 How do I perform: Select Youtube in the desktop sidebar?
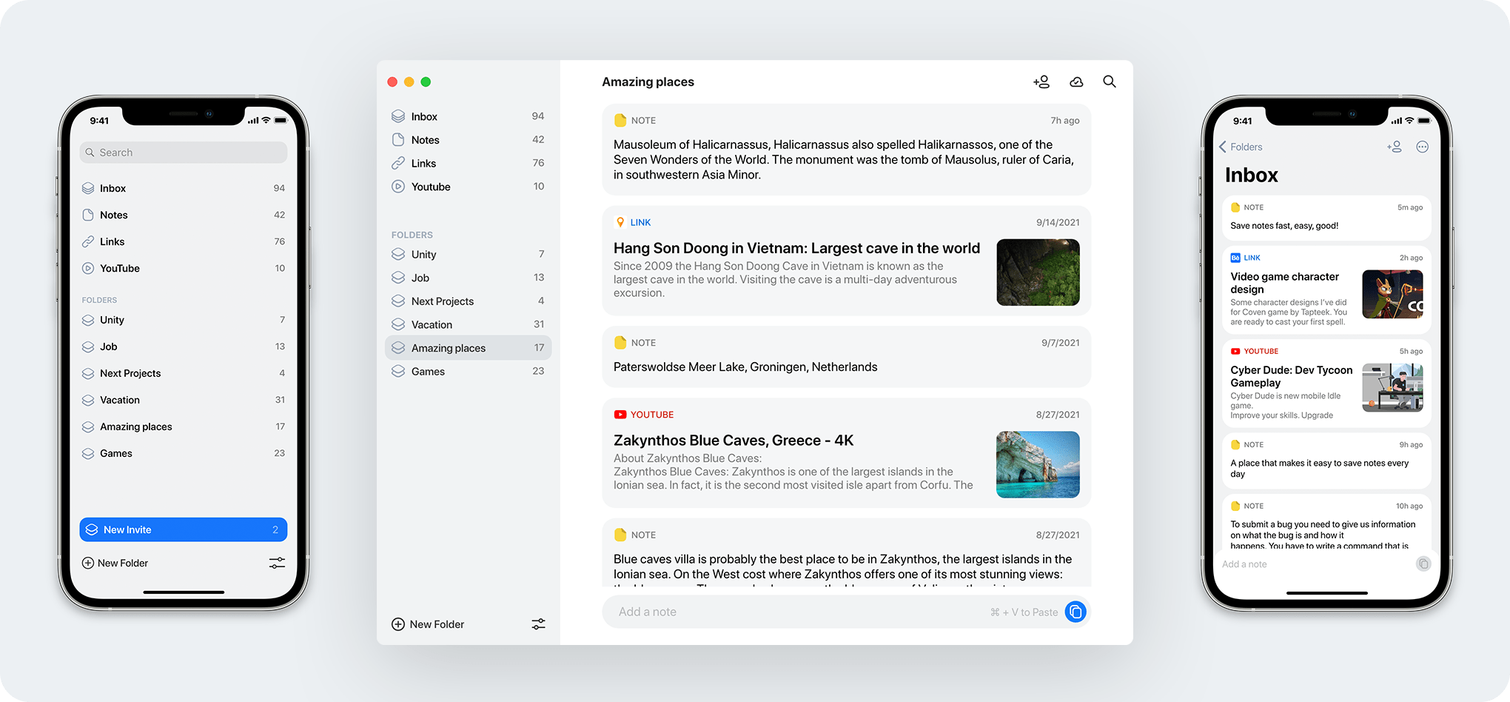[x=431, y=187]
